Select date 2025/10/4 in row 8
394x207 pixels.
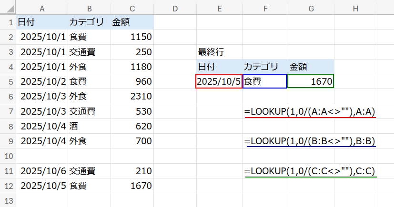[x=42, y=126]
